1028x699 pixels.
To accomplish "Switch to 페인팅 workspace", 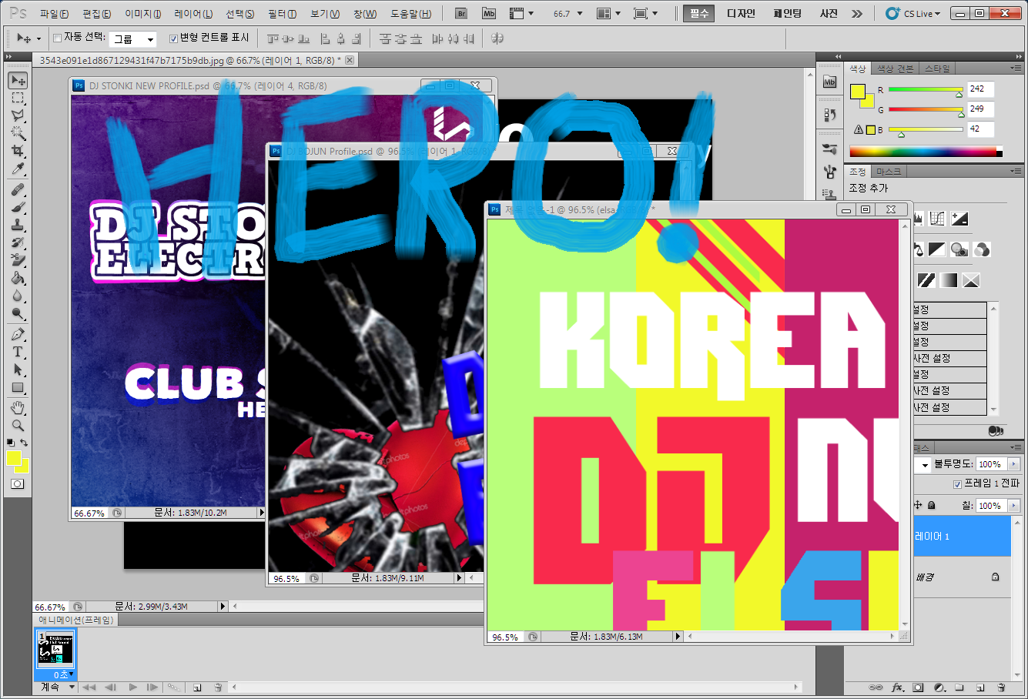I will (x=788, y=14).
